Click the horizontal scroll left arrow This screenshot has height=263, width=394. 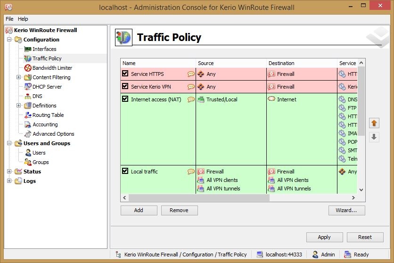(124, 197)
